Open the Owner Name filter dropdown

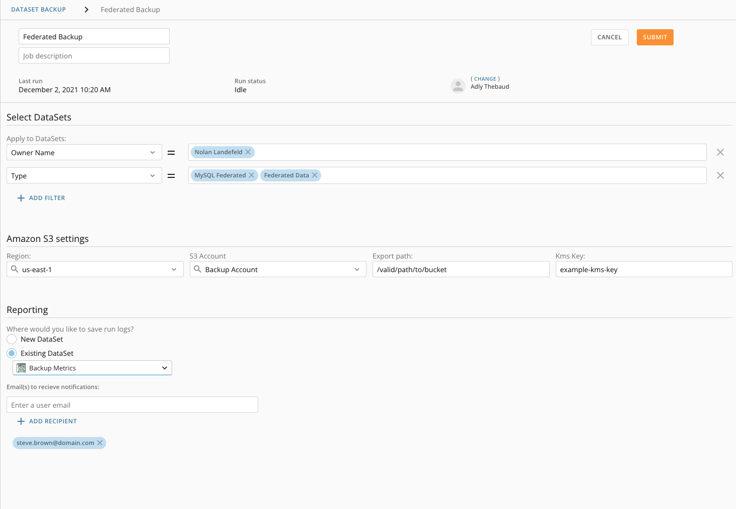coord(84,152)
